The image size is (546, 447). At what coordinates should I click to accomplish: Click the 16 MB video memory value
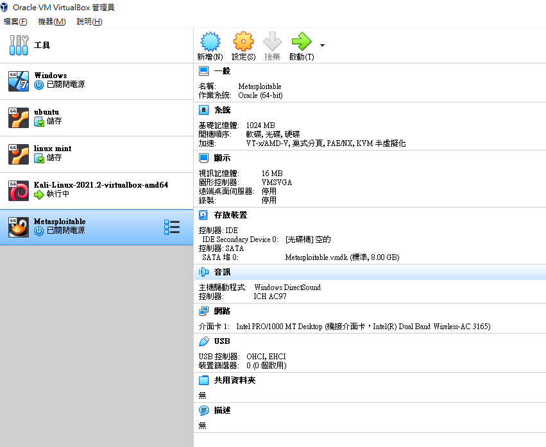coord(272,173)
